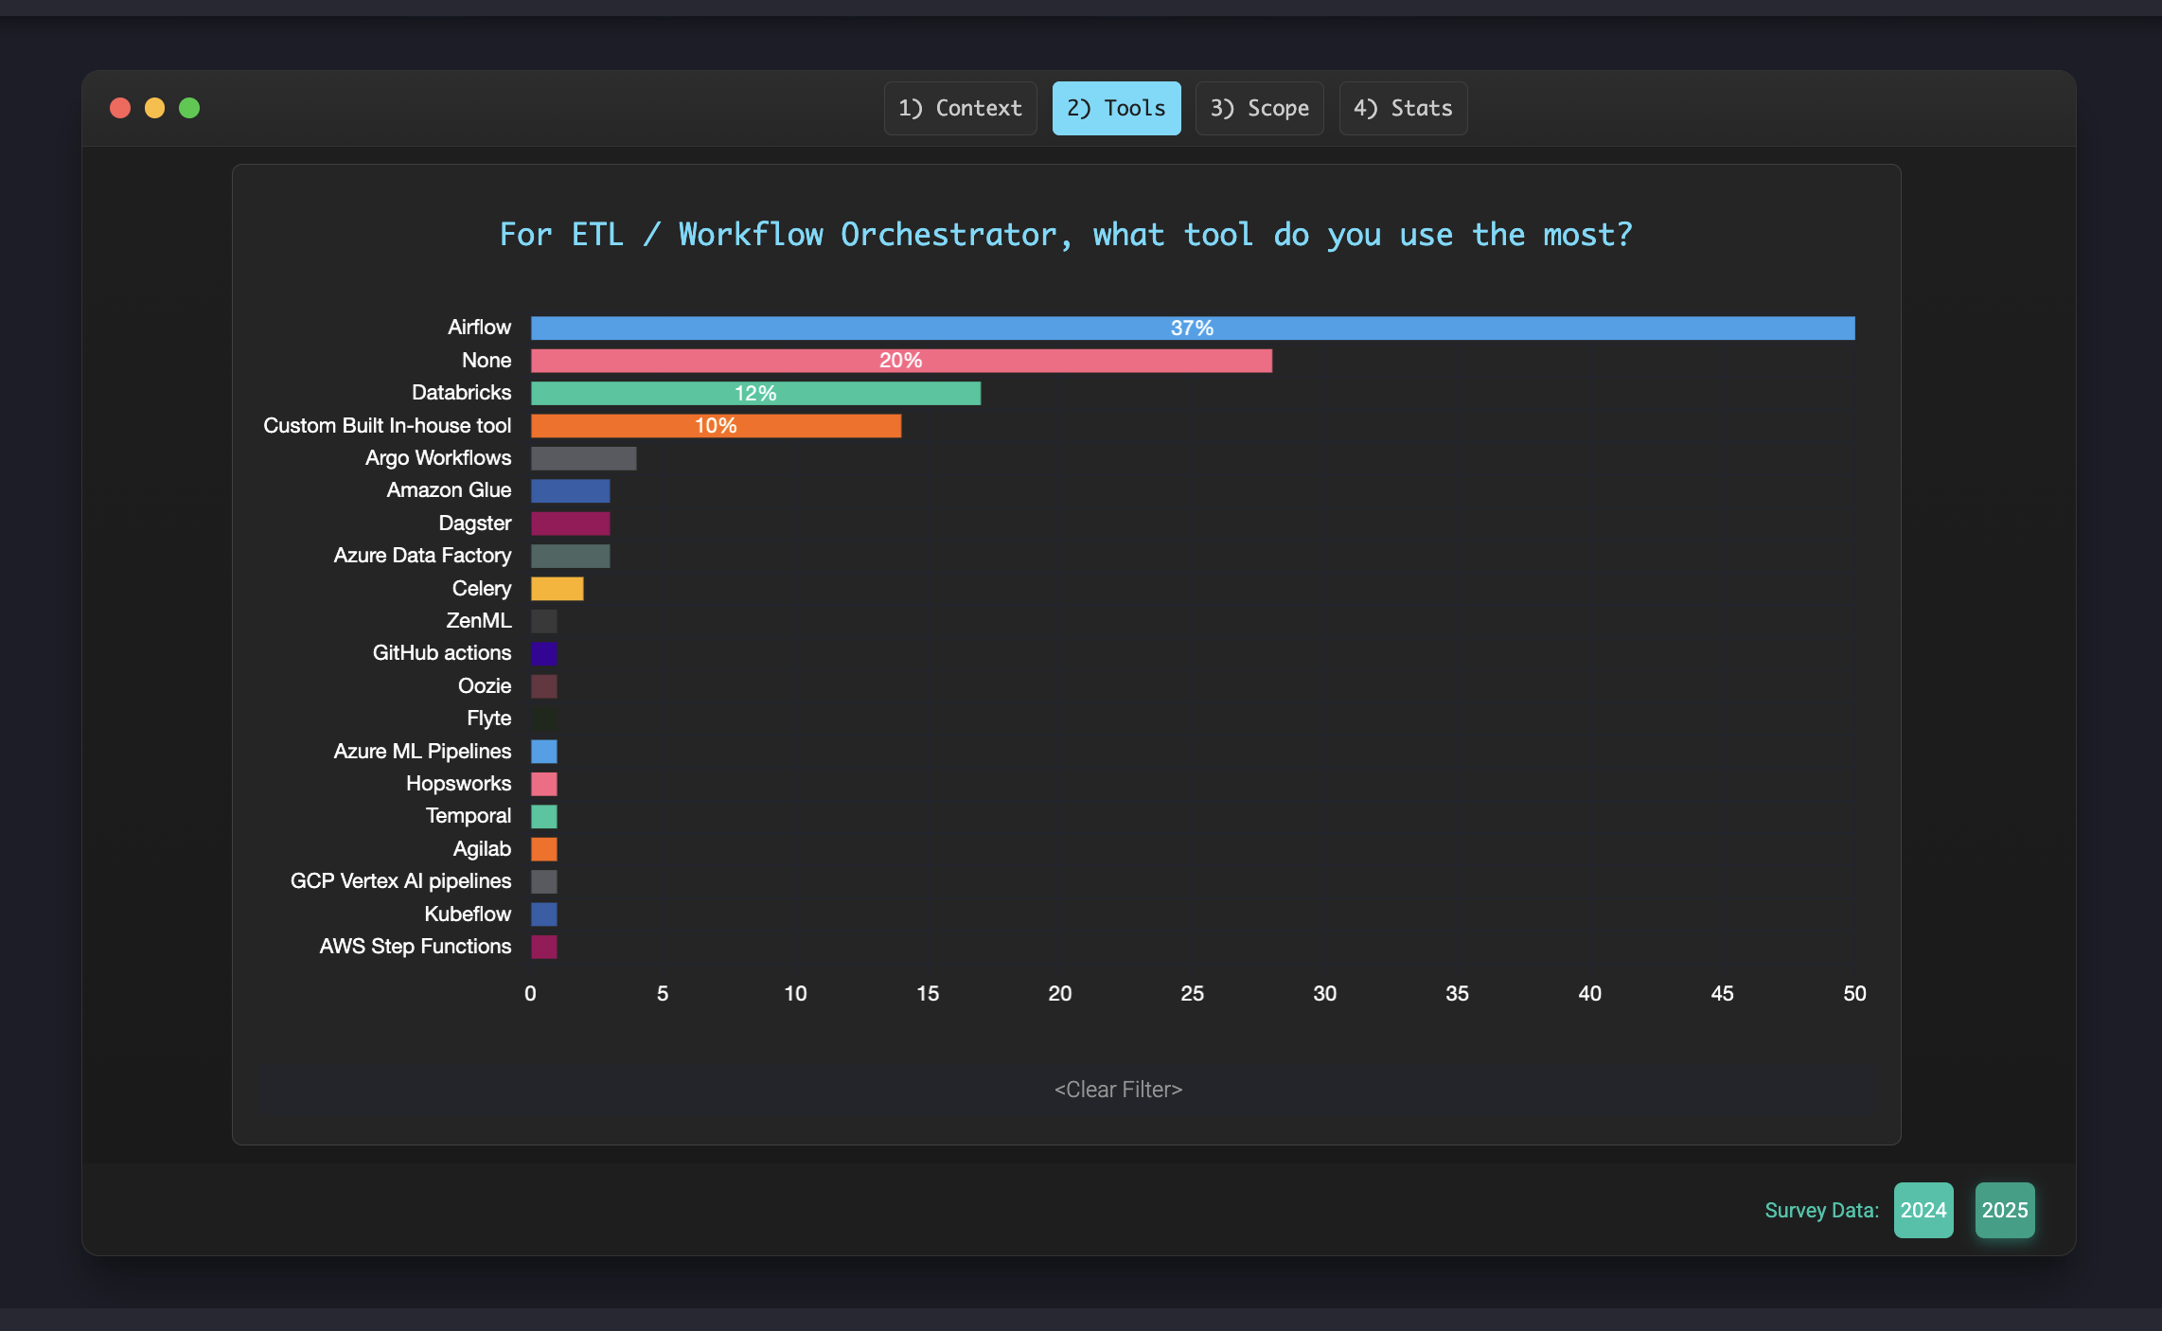Select the Tools tab
The width and height of the screenshot is (2162, 1331).
1116,108
